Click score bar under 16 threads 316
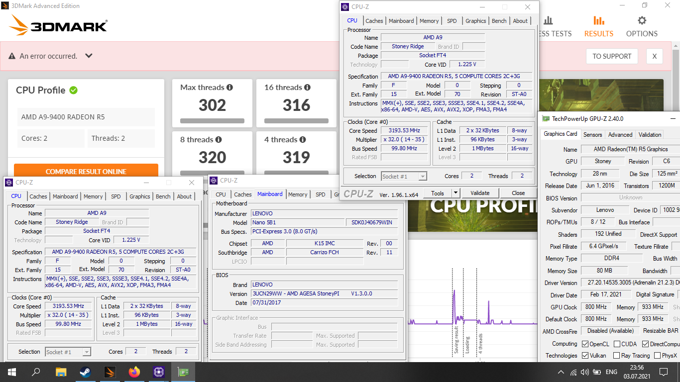The image size is (680, 382). [297, 120]
